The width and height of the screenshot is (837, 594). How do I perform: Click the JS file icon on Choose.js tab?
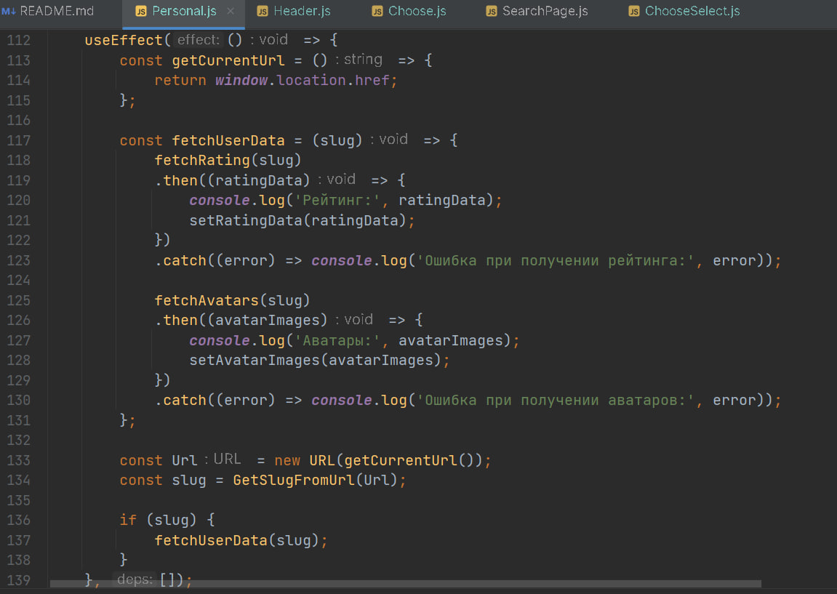tap(377, 11)
